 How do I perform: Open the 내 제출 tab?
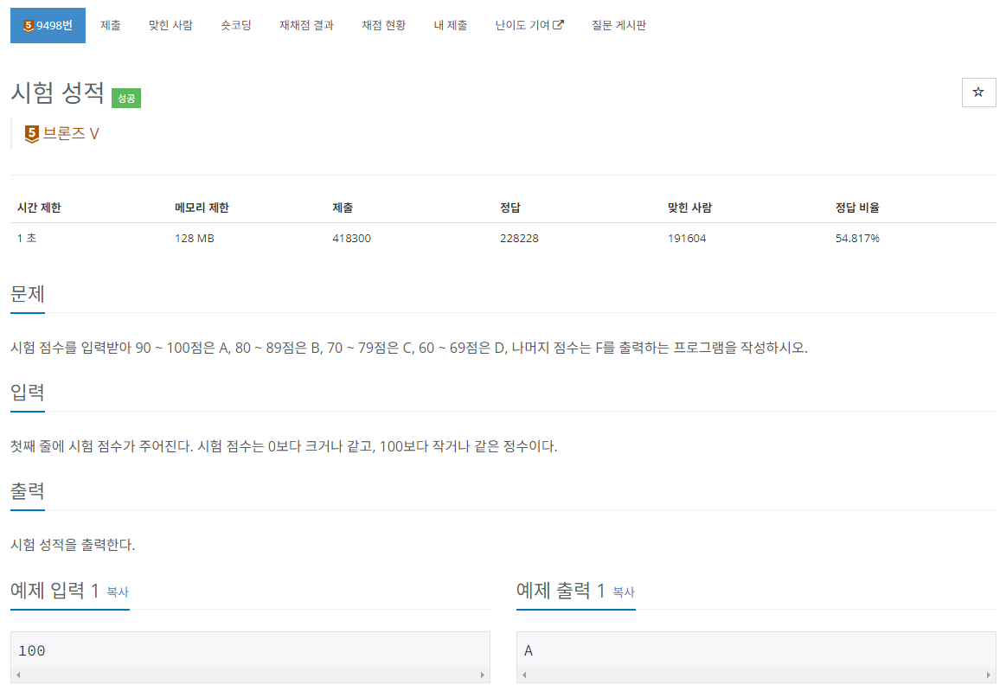tap(451, 26)
